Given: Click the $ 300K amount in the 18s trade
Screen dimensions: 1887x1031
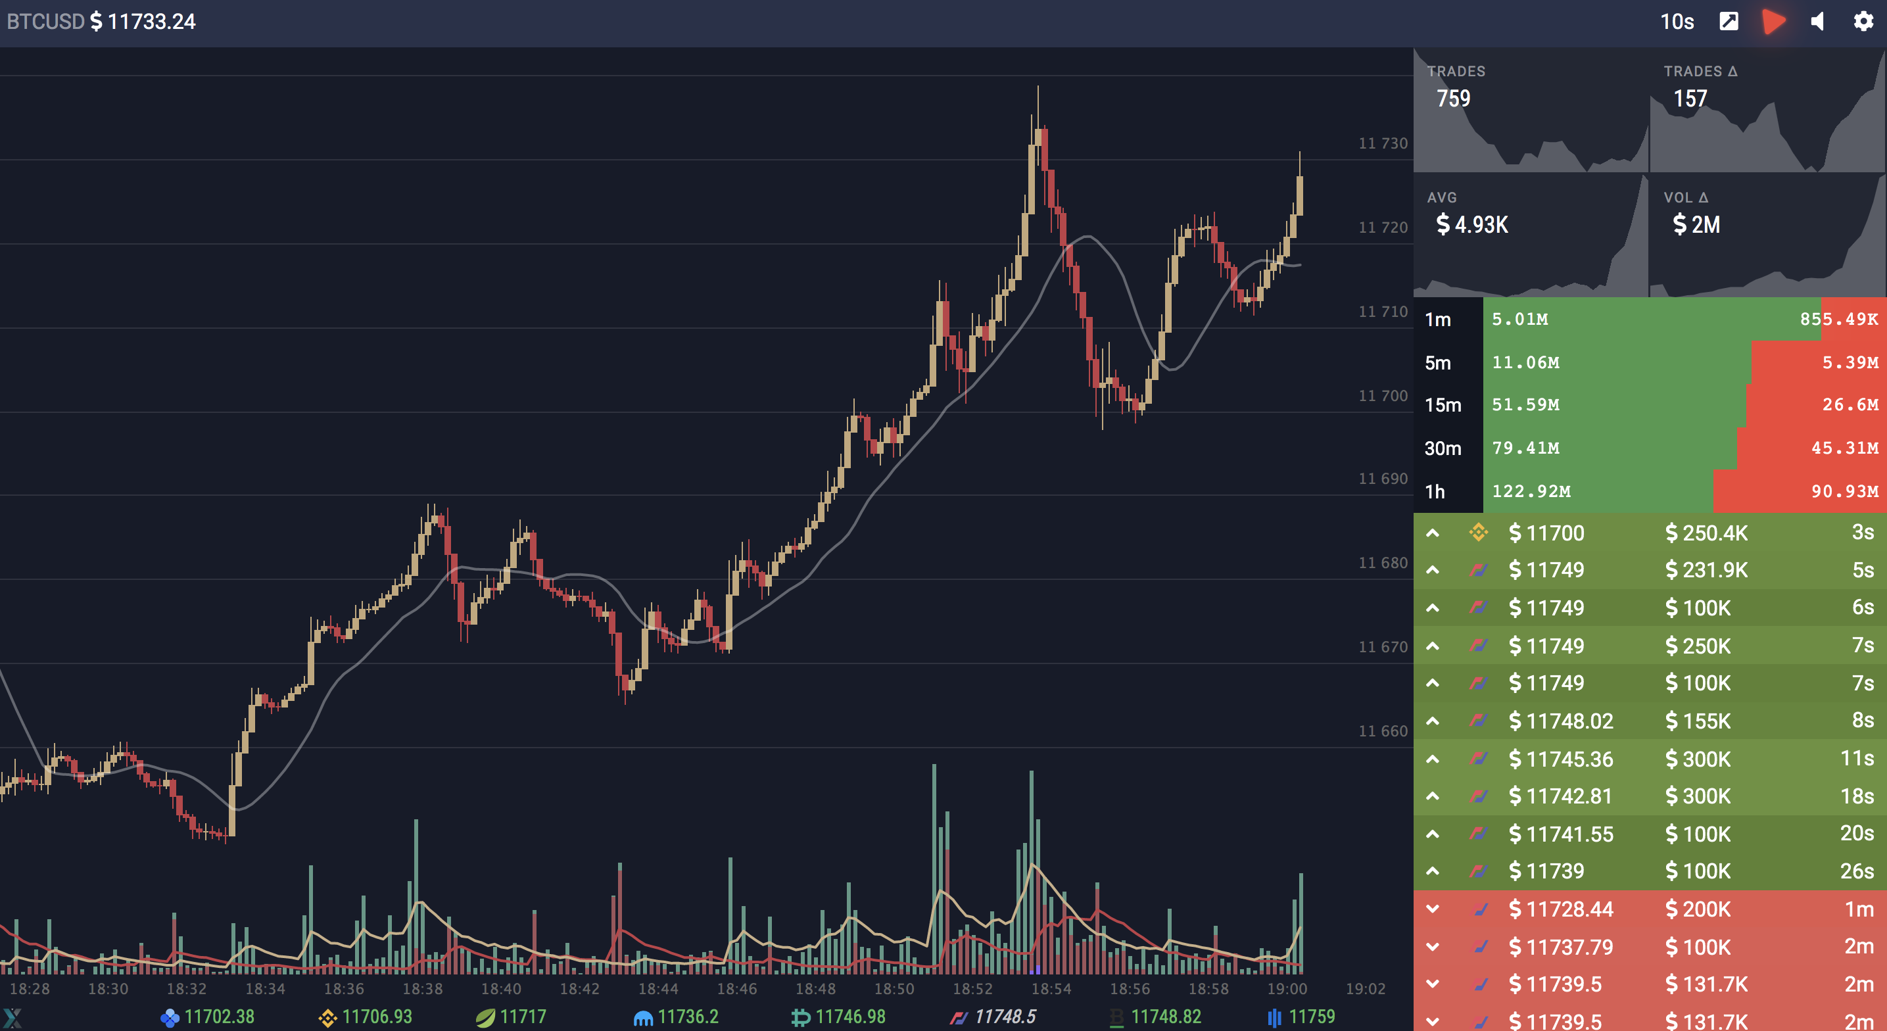Looking at the screenshot, I should 1698,796.
